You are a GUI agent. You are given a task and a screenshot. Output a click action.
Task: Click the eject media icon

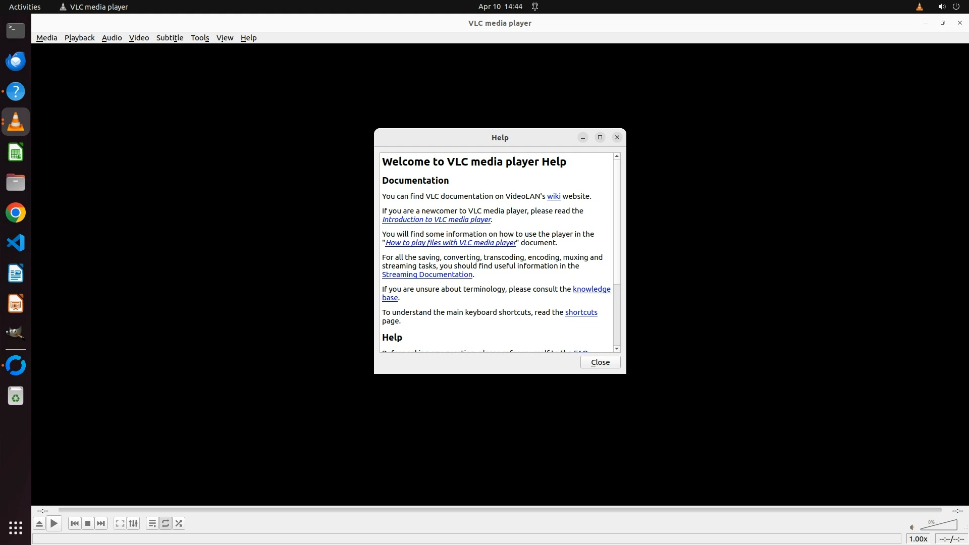click(x=39, y=524)
